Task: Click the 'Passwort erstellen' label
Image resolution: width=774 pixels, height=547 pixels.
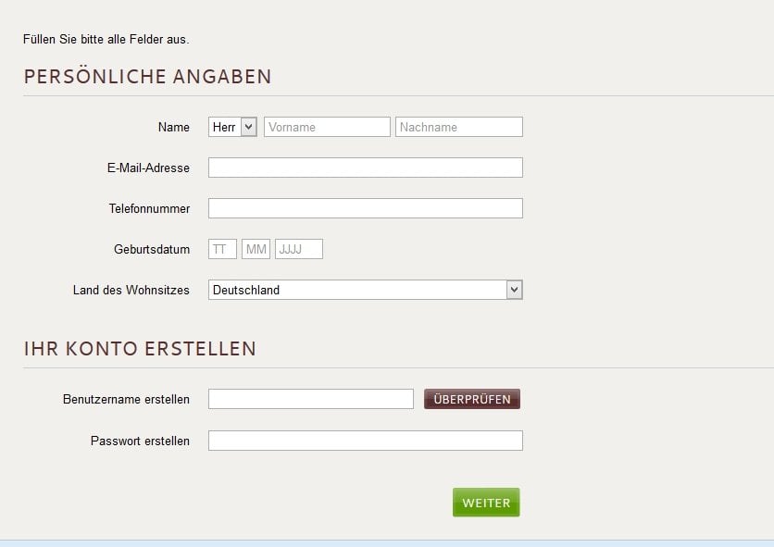Action: point(140,441)
